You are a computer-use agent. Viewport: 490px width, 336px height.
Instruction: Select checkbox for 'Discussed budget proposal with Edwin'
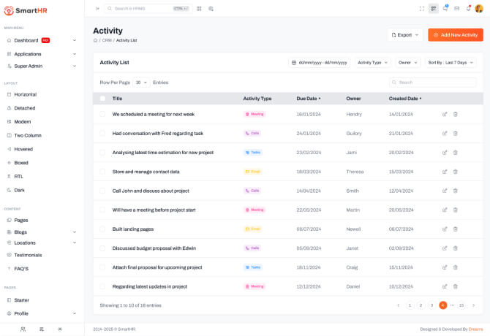pos(102,248)
